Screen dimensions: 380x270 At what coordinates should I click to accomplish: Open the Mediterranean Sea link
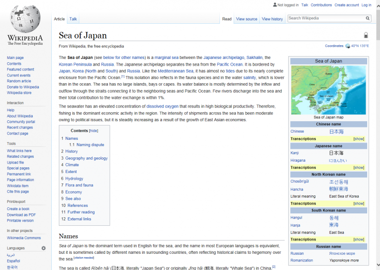[x=175, y=71]
